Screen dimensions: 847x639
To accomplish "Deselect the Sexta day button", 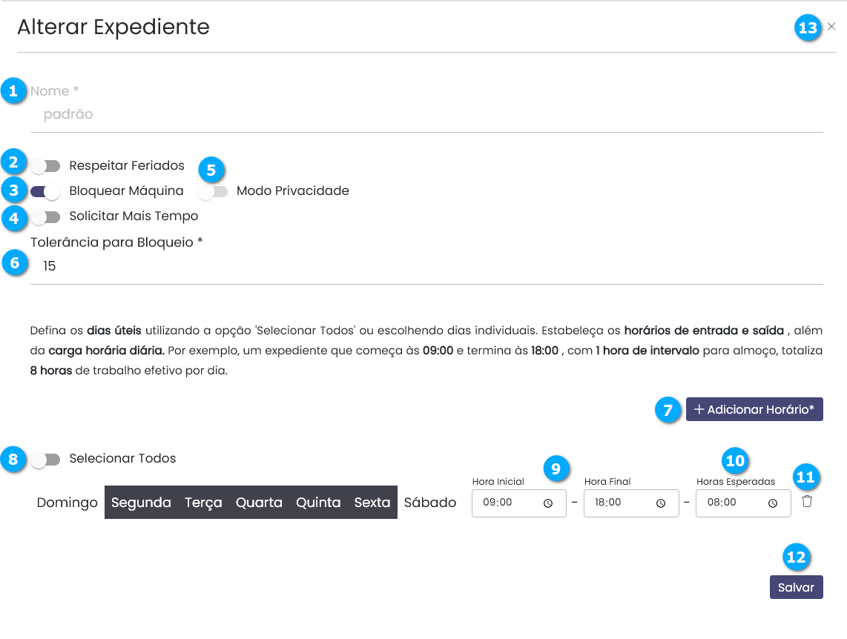I will click(x=372, y=503).
